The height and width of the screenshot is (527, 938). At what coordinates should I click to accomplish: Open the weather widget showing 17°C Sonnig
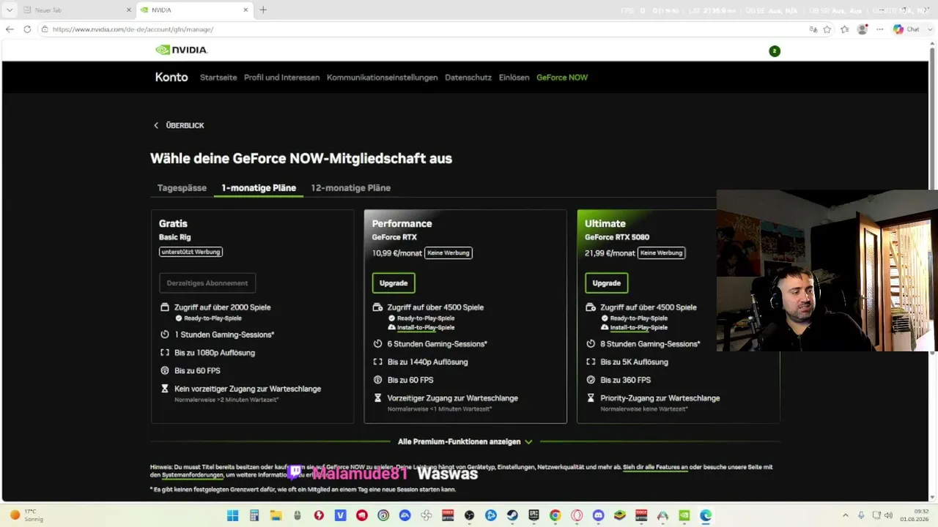(26, 515)
